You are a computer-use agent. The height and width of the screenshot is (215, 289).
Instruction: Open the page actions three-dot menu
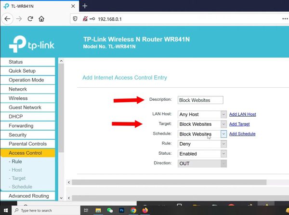tap(285, 19)
